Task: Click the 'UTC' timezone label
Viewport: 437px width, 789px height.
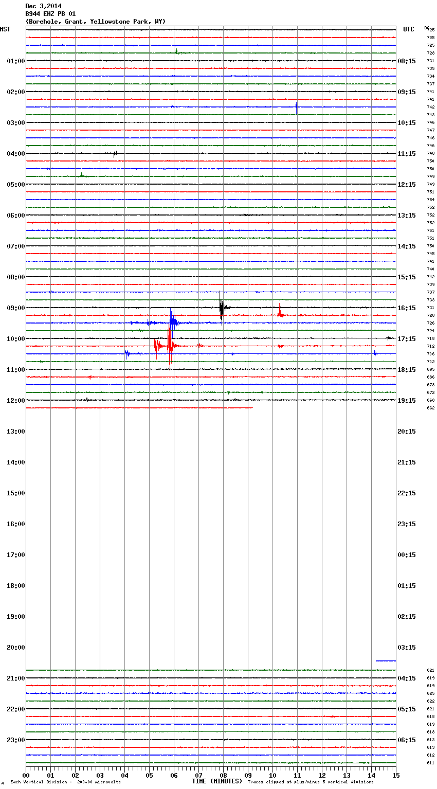Action: point(409,29)
